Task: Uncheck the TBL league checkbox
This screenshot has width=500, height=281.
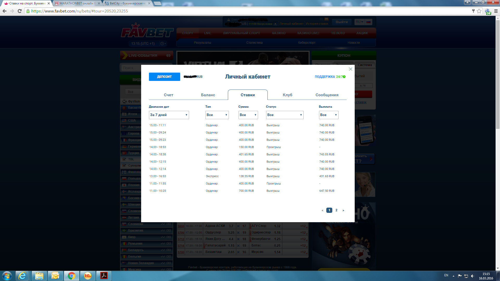Action: coord(124,159)
